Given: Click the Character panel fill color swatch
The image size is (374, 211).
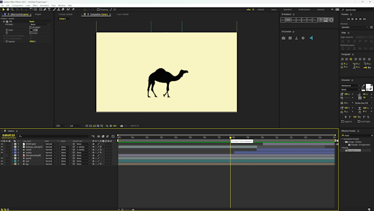Looking at the screenshot, I should (x=369, y=86).
